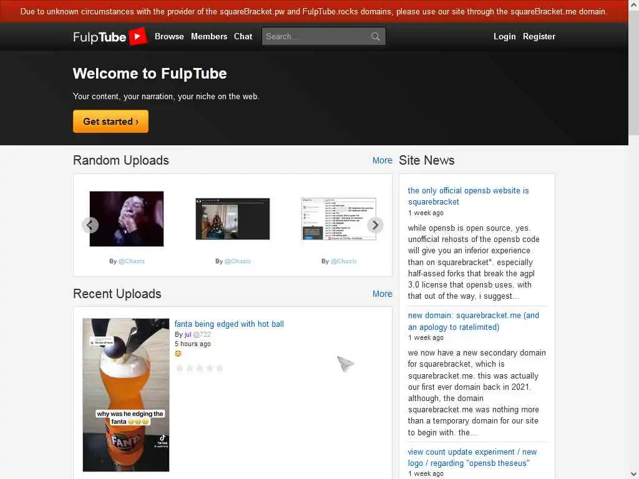Image resolution: width=639 pixels, height=479 pixels.
Task: Open 'the only official opensb website' news
Action: [x=468, y=196]
